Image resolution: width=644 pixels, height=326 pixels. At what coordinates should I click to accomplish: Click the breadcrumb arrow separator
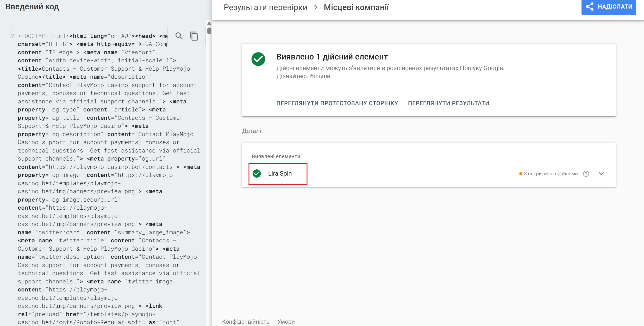pos(316,7)
